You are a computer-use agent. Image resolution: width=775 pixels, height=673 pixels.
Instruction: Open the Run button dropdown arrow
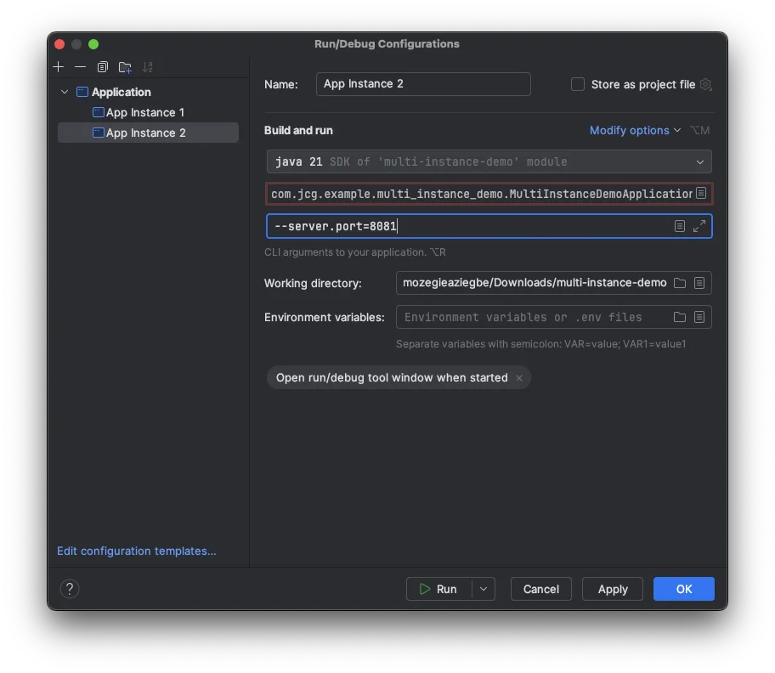tap(484, 589)
